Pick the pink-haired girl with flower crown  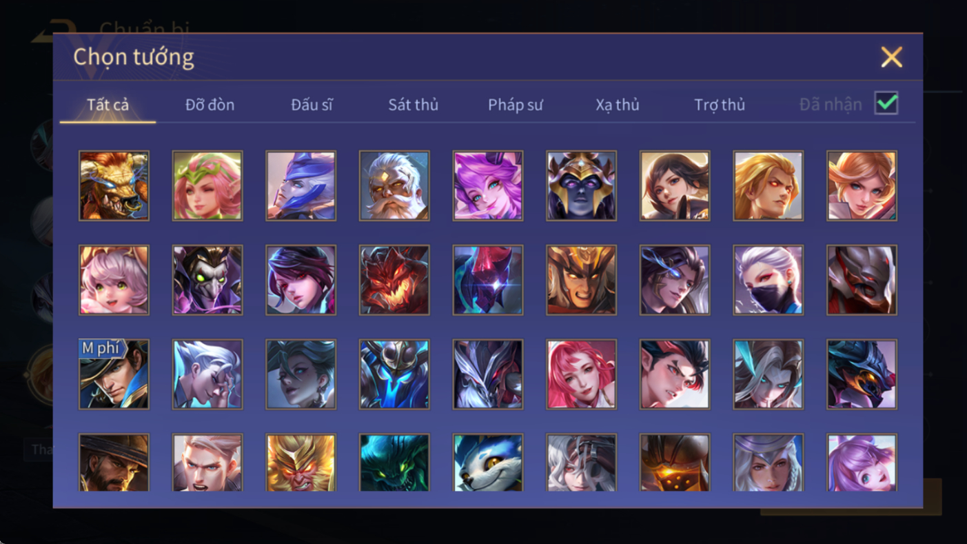pos(207,186)
